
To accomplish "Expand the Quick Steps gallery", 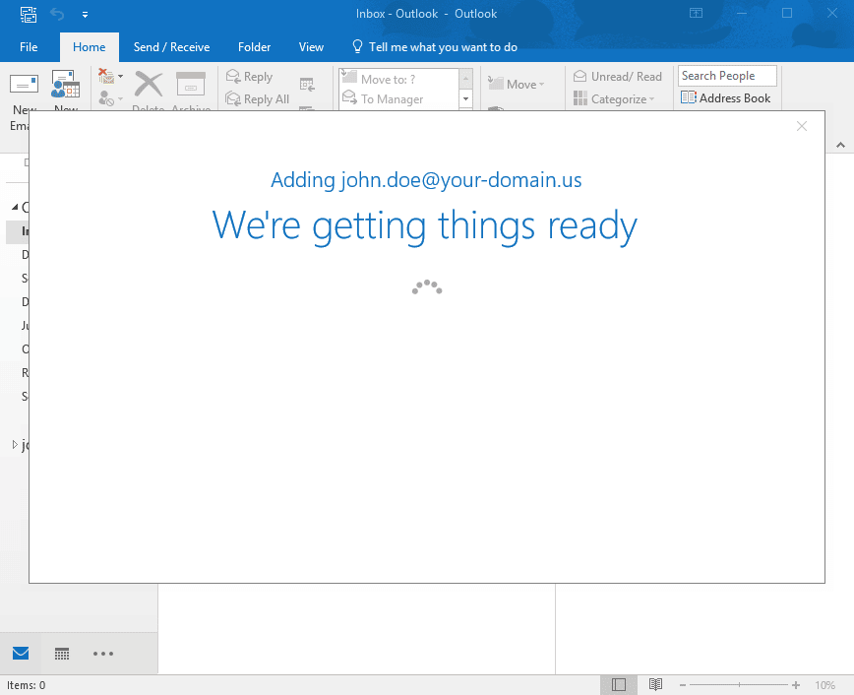I will pyautogui.click(x=465, y=99).
